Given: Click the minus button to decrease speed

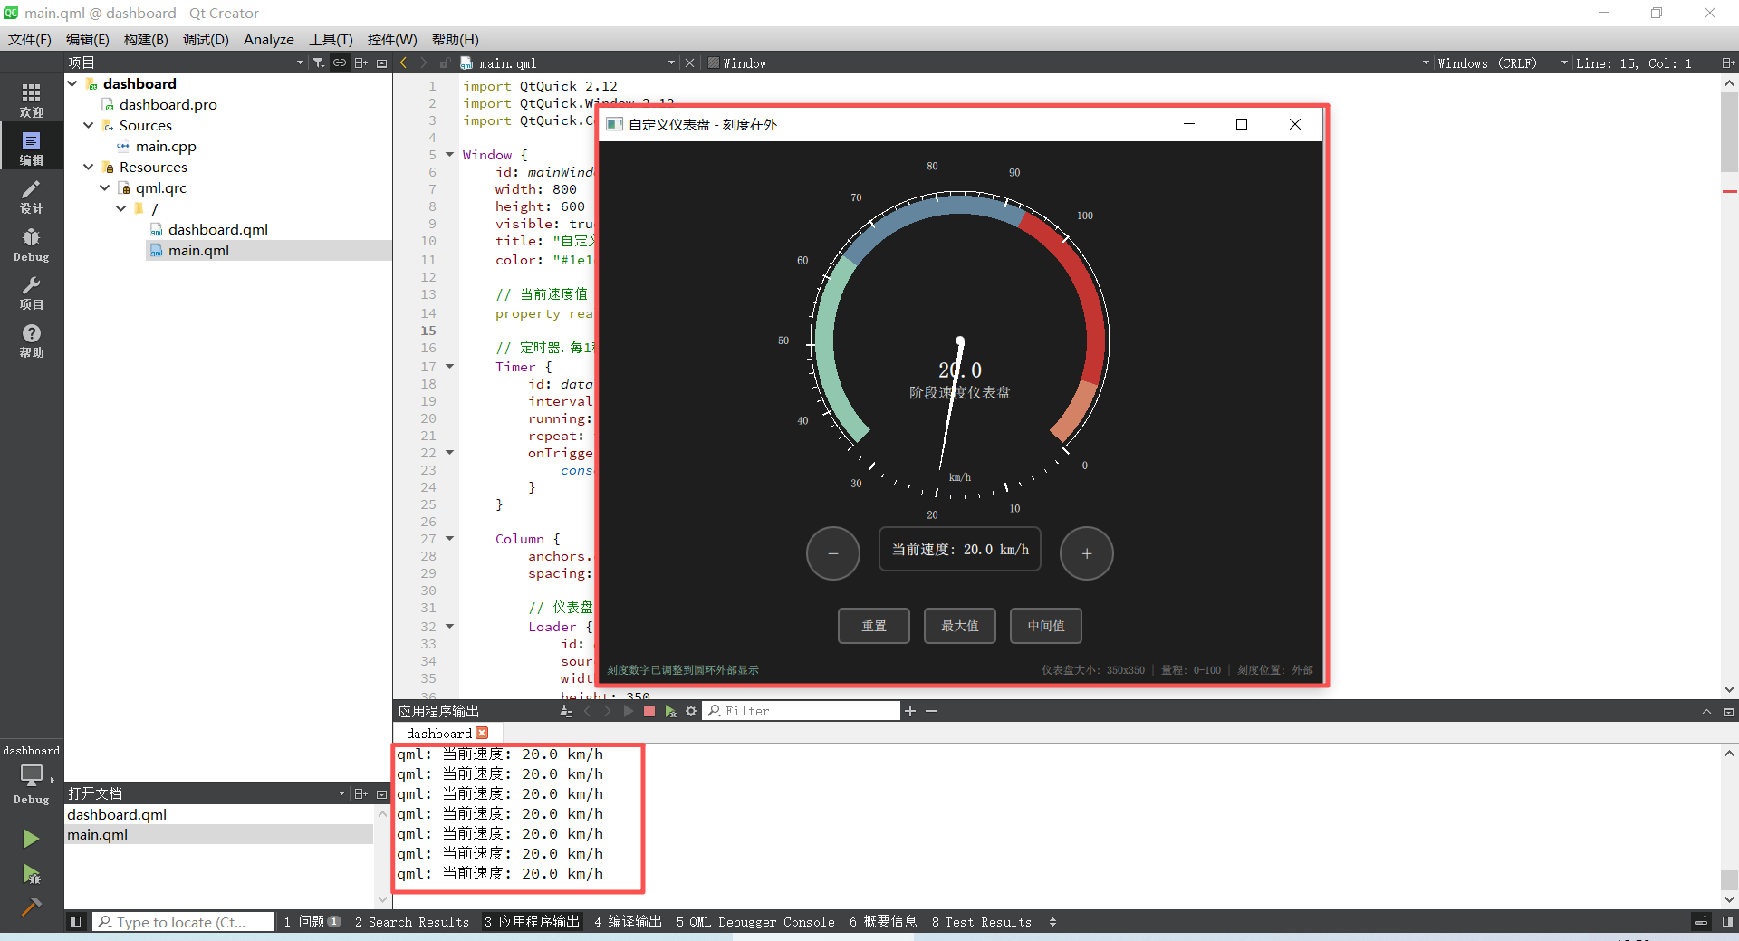Looking at the screenshot, I should pos(833,553).
